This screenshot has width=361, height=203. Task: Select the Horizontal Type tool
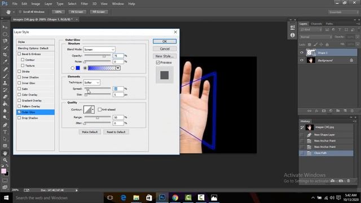5,132
